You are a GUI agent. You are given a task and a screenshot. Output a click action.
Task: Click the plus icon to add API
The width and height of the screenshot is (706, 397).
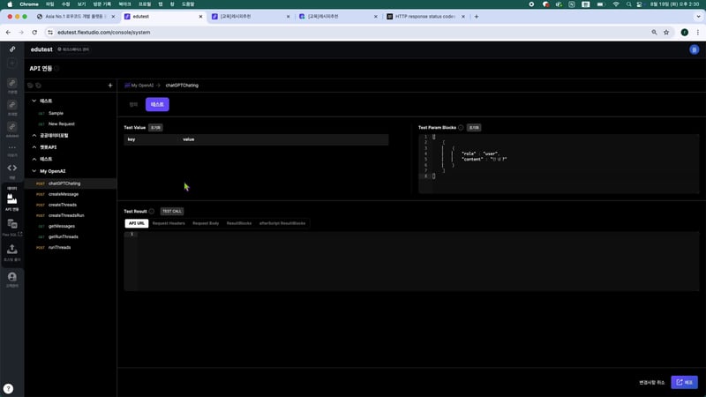109,86
